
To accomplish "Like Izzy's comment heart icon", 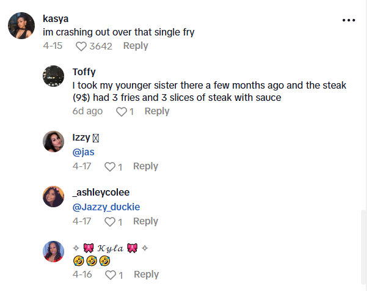I will click(x=109, y=167).
